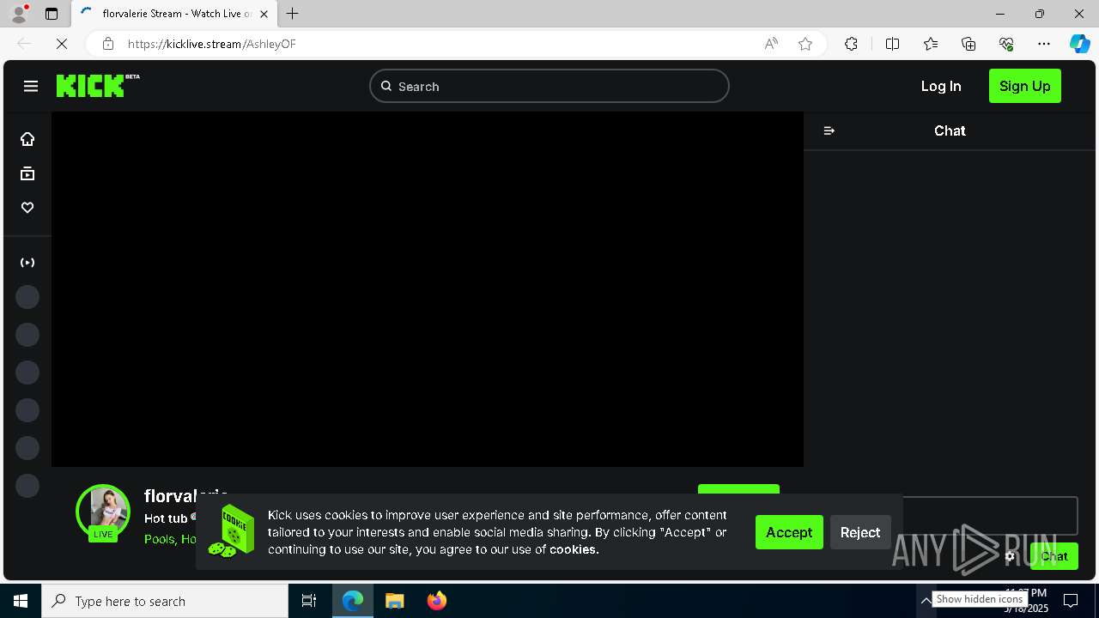1099x618 pixels.
Task: Reject cookies on the banner
Action: (860, 532)
